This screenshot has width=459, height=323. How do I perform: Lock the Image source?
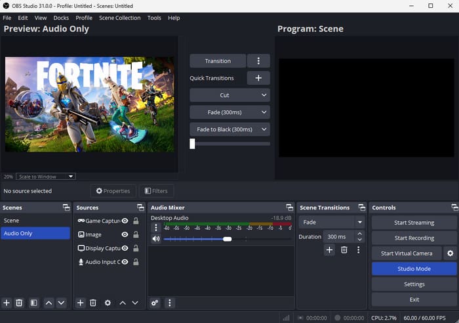pos(136,234)
